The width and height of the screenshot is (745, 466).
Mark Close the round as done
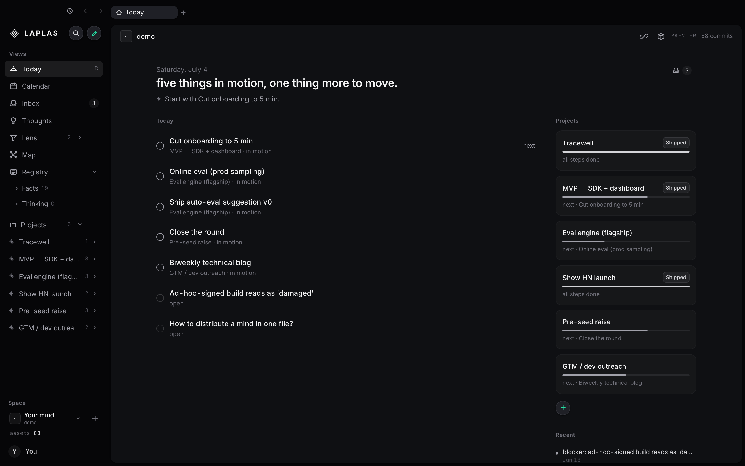160,237
